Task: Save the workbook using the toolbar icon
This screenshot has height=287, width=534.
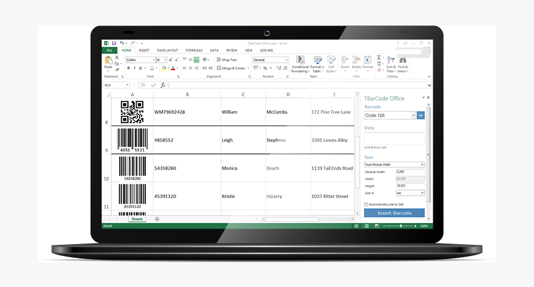Action: pyautogui.click(x=112, y=43)
